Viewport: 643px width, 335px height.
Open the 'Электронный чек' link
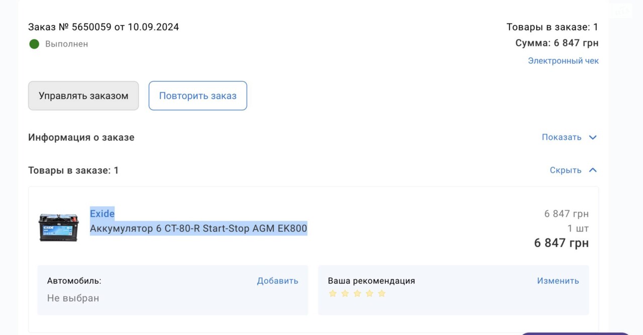pyautogui.click(x=563, y=61)
